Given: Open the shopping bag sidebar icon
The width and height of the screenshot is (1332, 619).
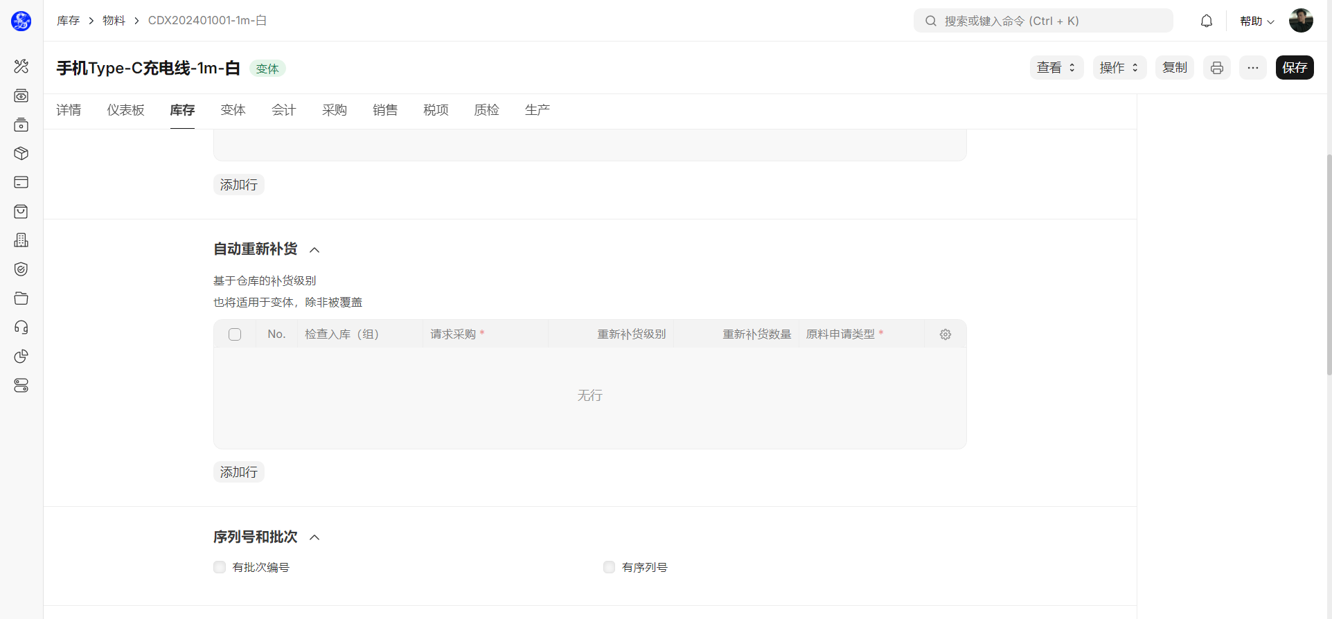Looking at the screenshot, I should [21, 211].
